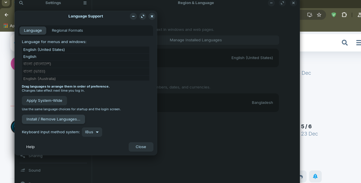Select the plain English entry in list
The height and width of the screenshot is (183, 361).
[x=86, y=57]
